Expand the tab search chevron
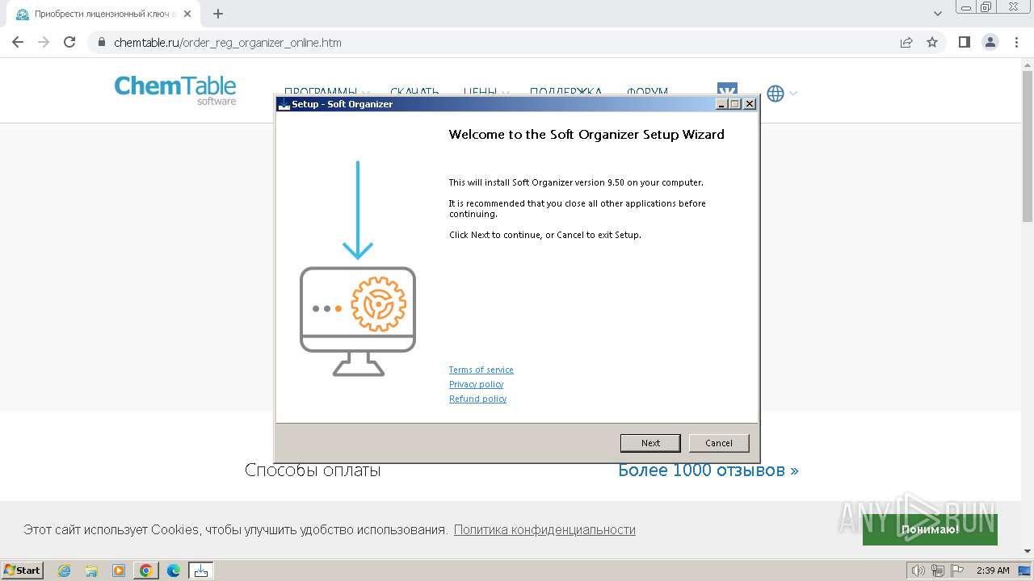The width and height of the screenshot is (1034, 581). click(938, 14)
